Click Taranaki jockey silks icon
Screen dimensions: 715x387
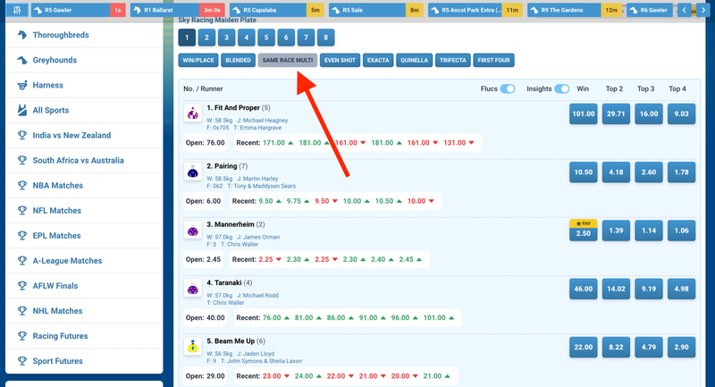click(192, 288)
